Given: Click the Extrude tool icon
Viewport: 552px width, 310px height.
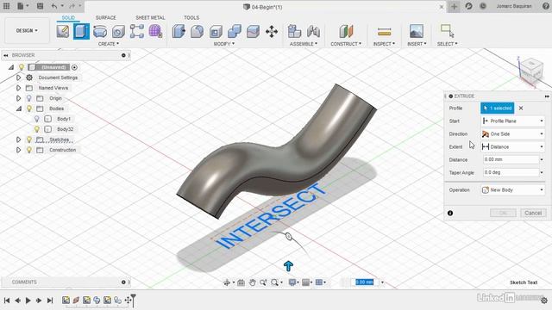Looking at the screenshot, I should pos(81,31).
